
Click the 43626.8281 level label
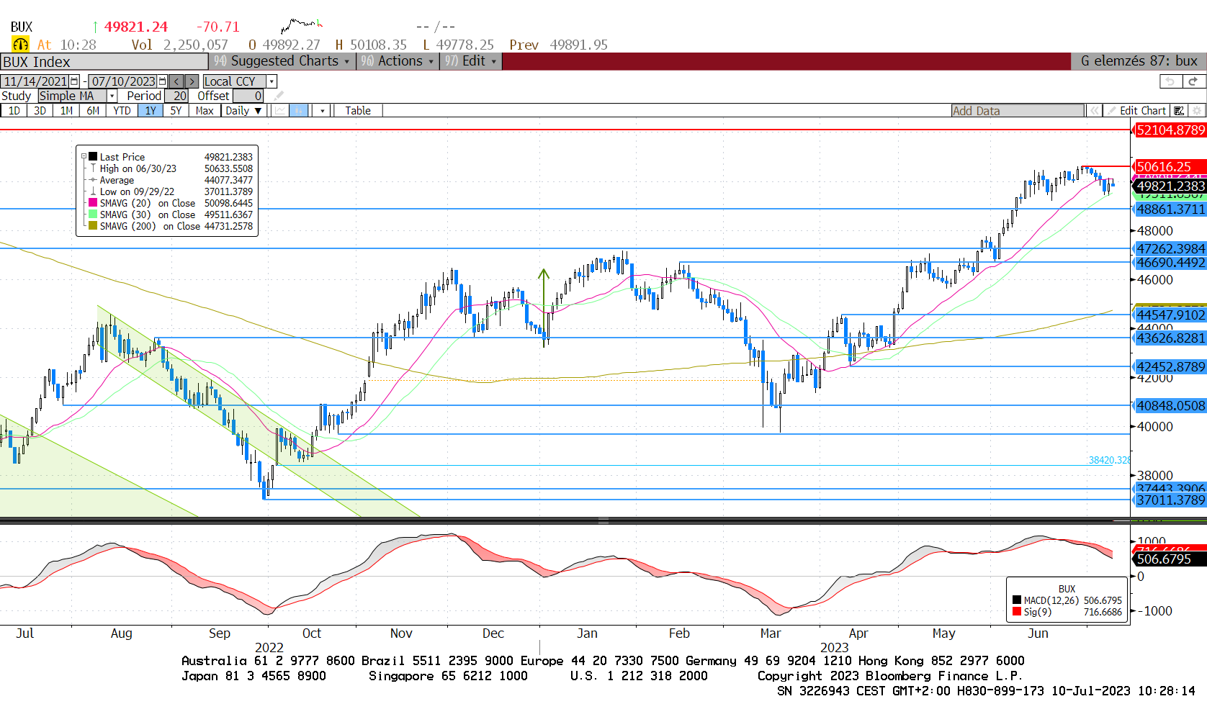1170,338
